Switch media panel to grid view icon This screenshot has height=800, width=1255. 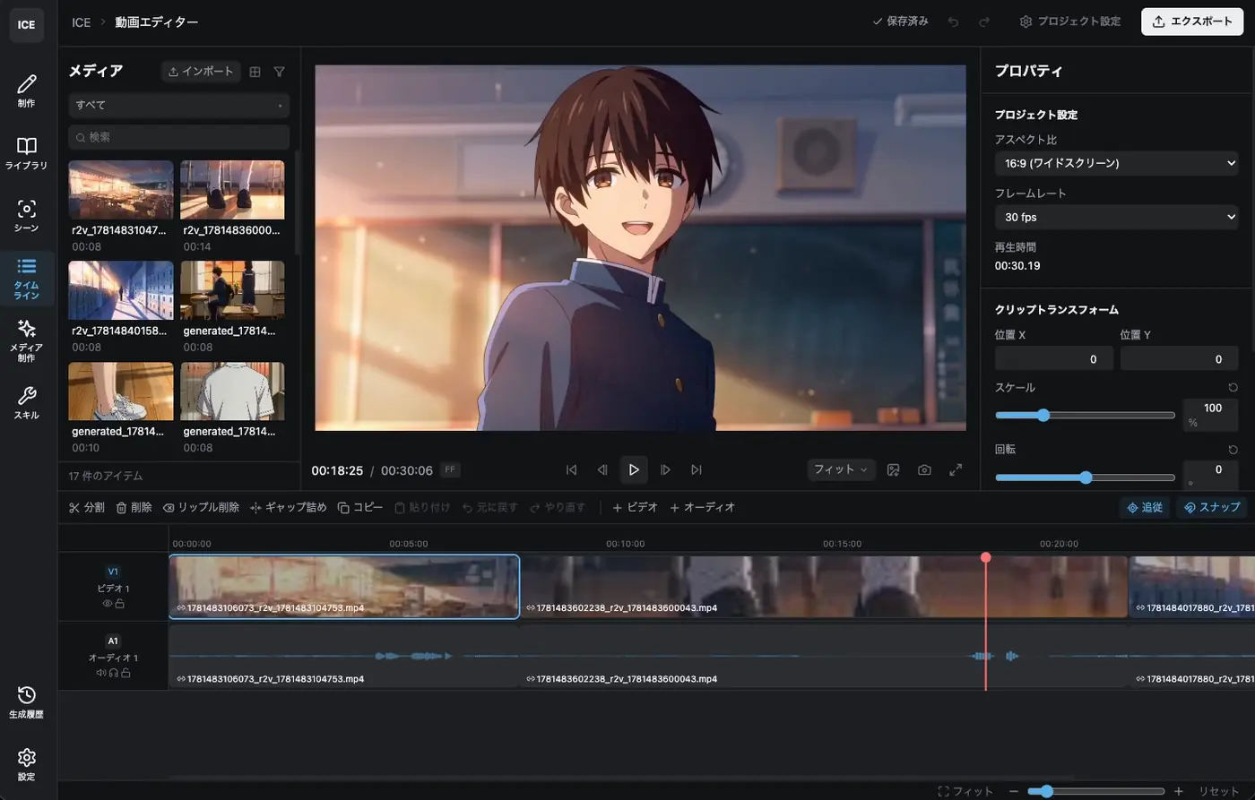[255, 72]
